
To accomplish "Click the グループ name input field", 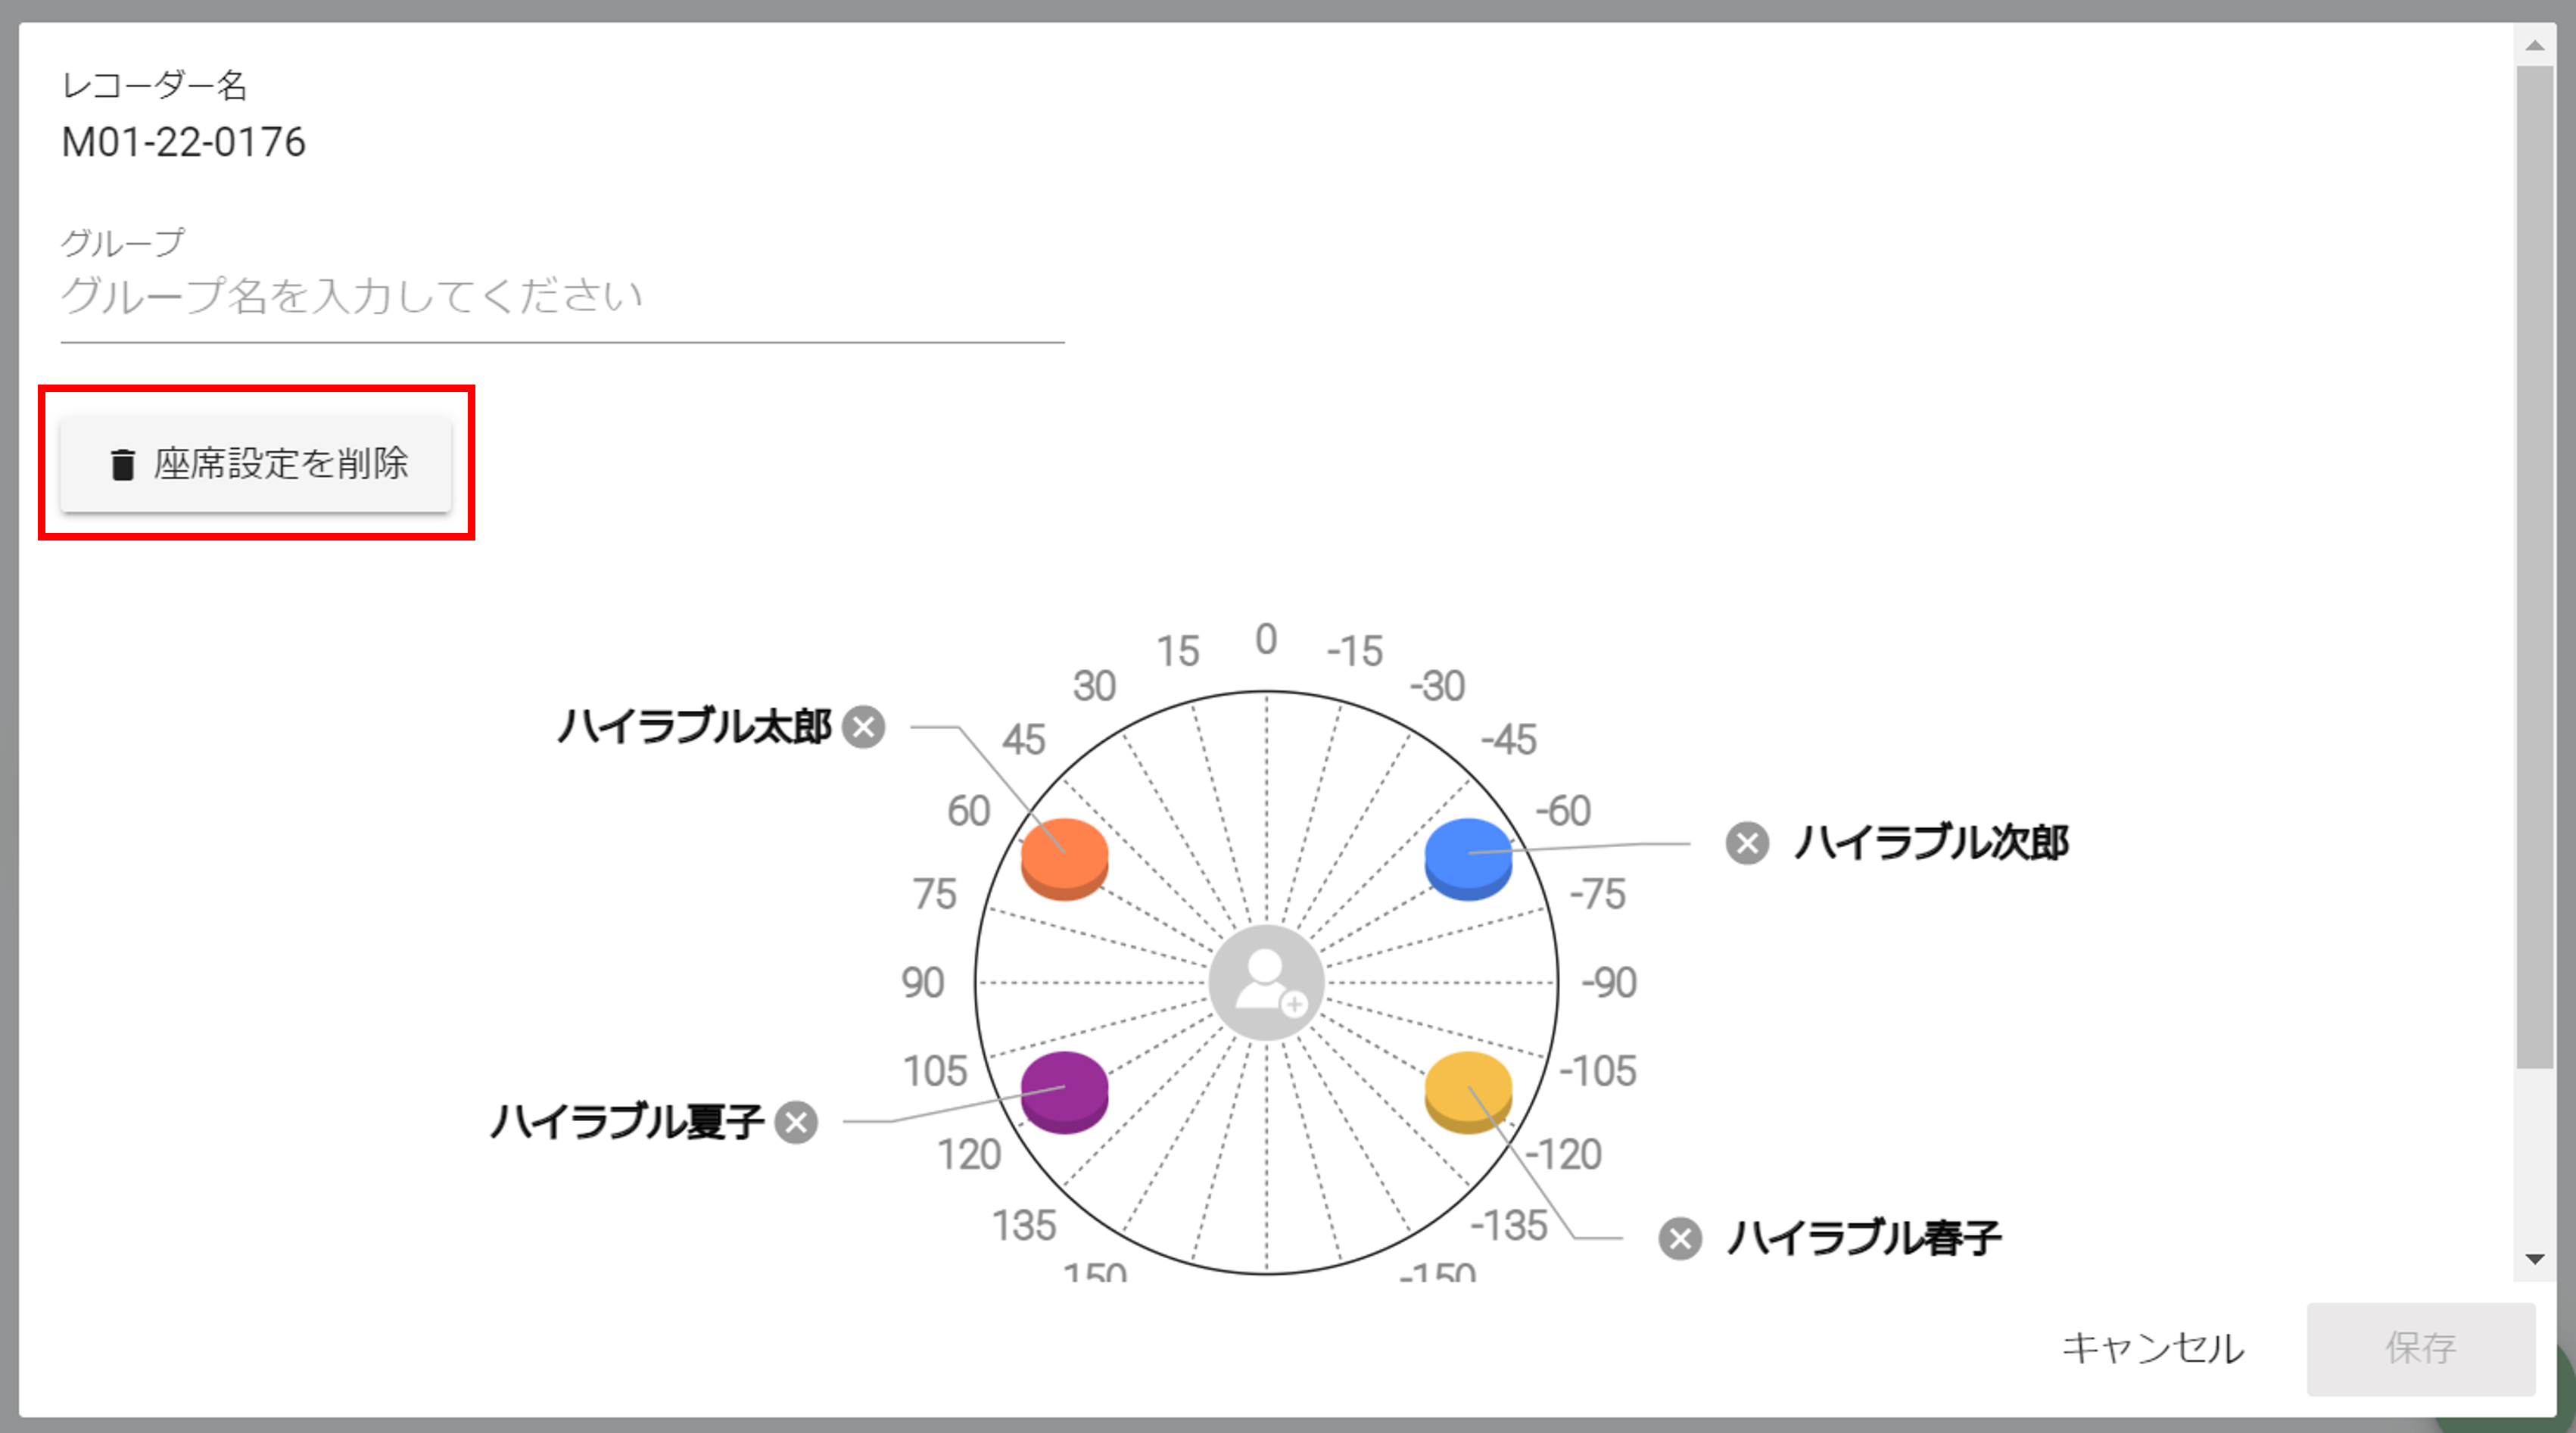I will click(x=560, y=296).
